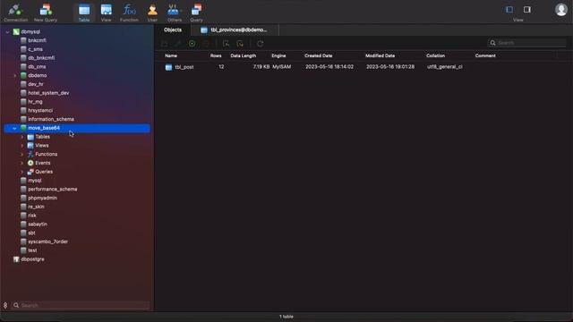Image resolution: width=573 pixels, height=322 pixels.
Task: Select the tbl_post table row
Action: pyautogui.click(x=363, y=67)
